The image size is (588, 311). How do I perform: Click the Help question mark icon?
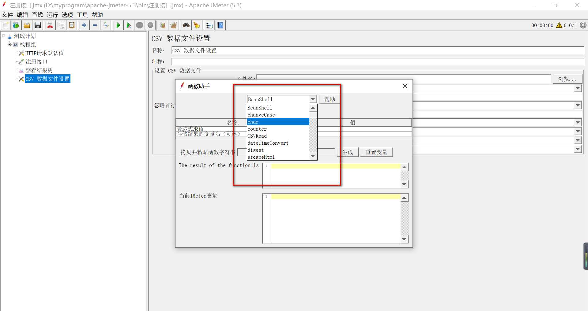(x=220, y=25)
